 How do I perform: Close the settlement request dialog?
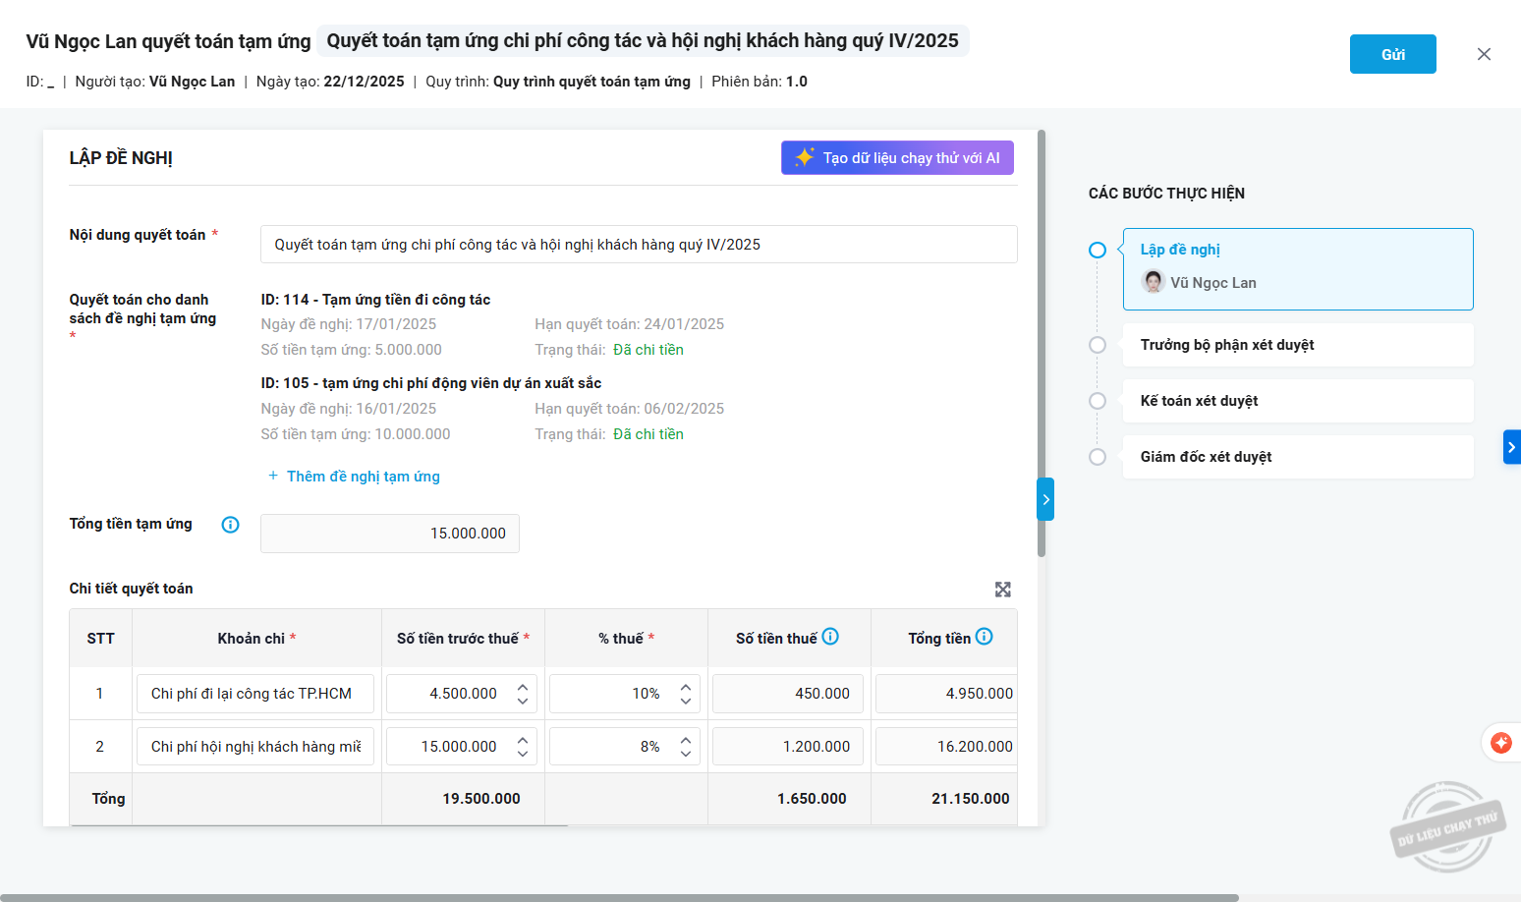[x=1484, y=54]
